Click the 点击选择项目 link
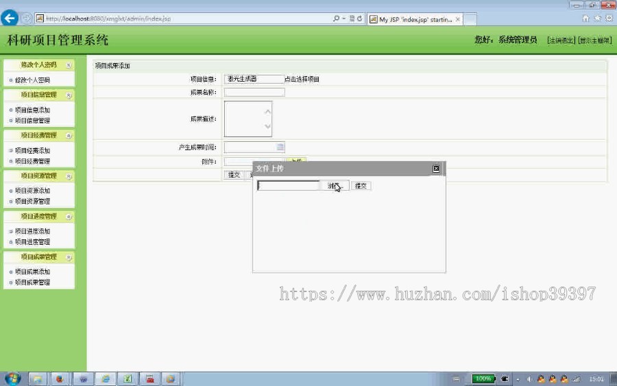Screen dimensions: 617x386 [302, 79]
